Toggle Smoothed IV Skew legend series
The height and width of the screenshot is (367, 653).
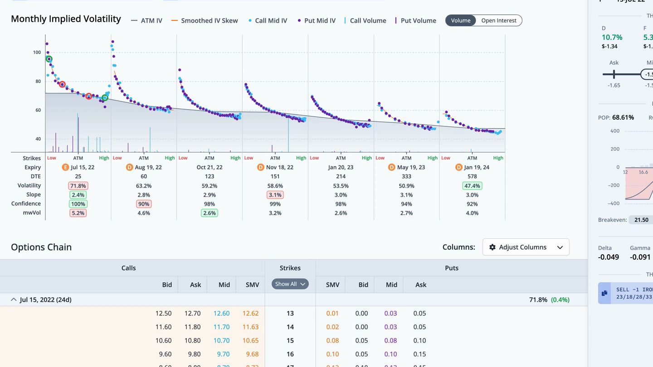tap(205, 20)
